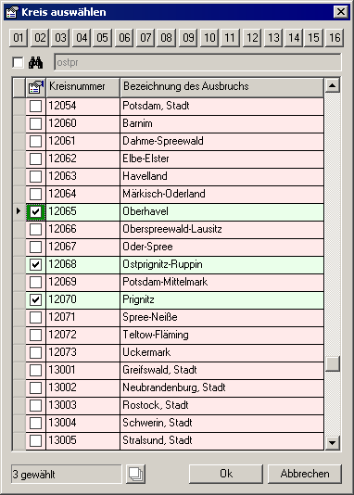Select state filter button 05
Screen dimensions: 354x495
click(103, 38)
